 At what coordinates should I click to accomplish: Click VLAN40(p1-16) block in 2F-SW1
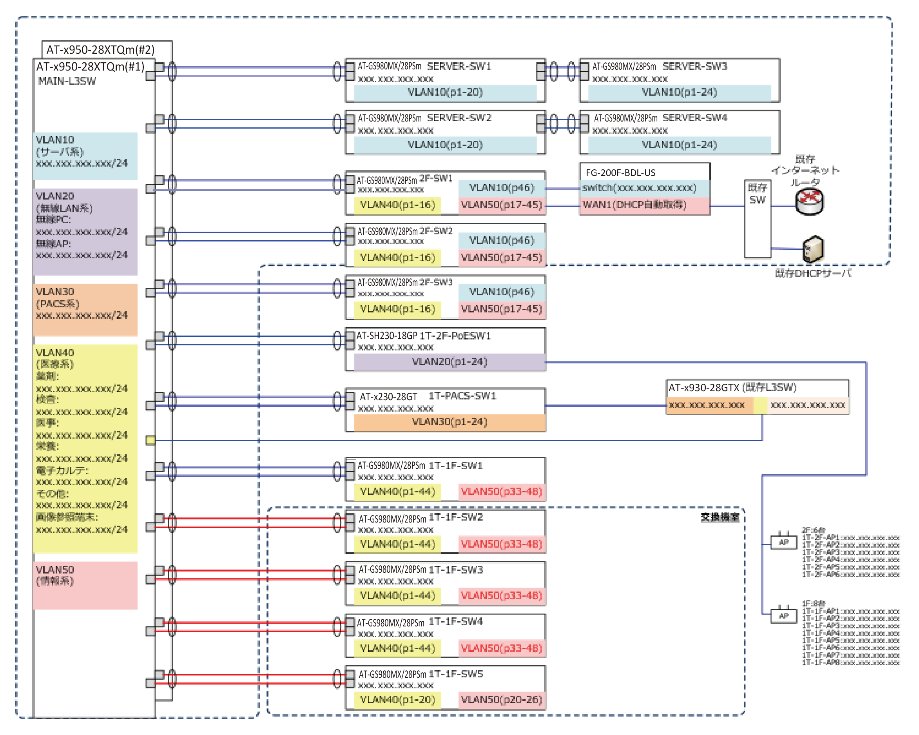(x=398, y=205)
